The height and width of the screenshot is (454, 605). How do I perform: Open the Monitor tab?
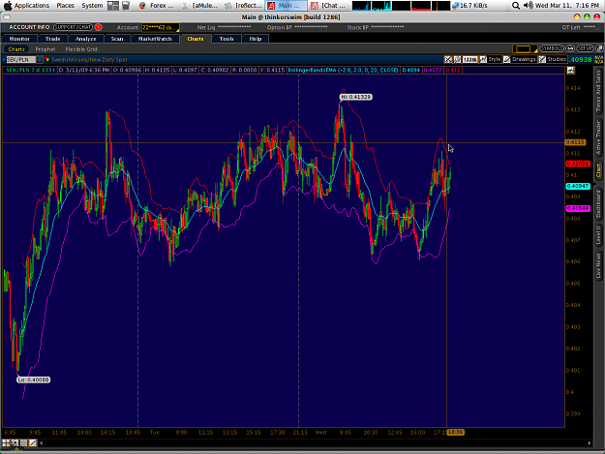(19, 39)
